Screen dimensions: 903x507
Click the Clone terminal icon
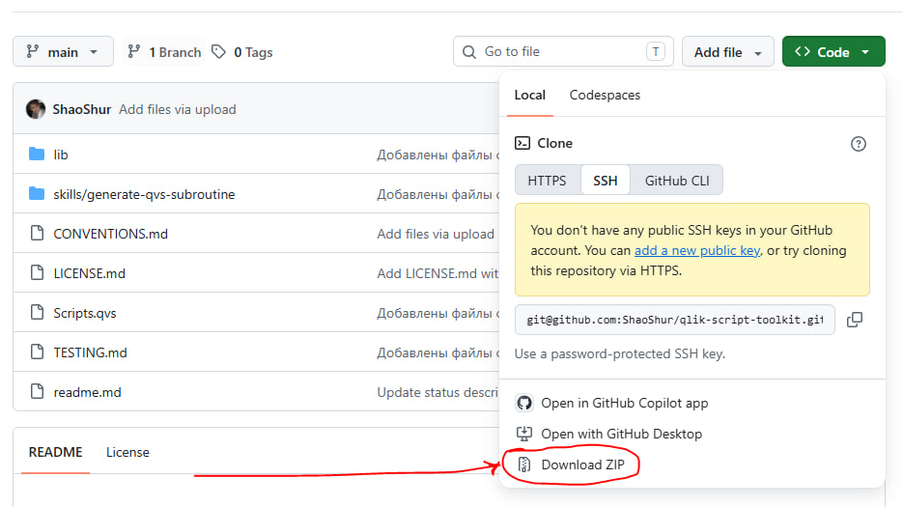pos(522,143)
